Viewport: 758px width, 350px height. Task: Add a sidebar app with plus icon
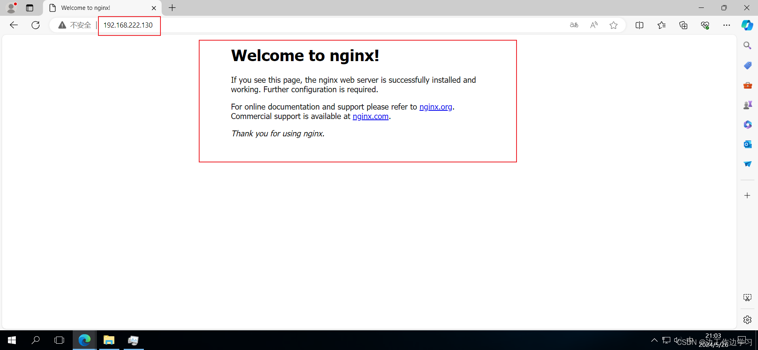(x=747, y=195)
